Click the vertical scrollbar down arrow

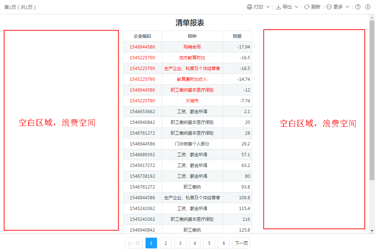tap(372, 231)
